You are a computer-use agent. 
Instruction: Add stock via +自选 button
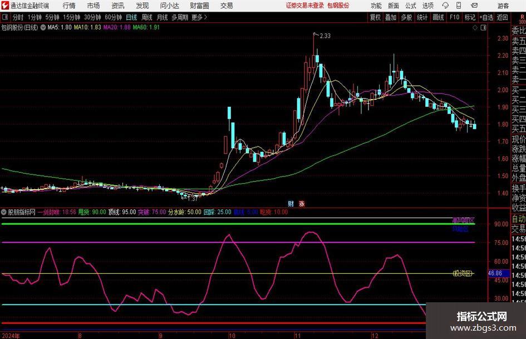(x=486, y=17)
